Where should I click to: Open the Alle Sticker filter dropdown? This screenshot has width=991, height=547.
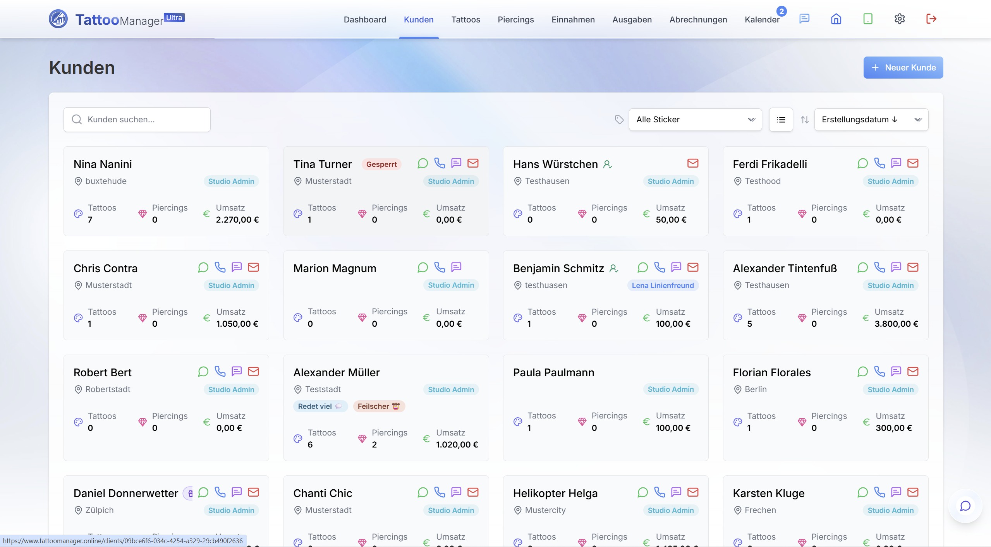click(695, 120)
